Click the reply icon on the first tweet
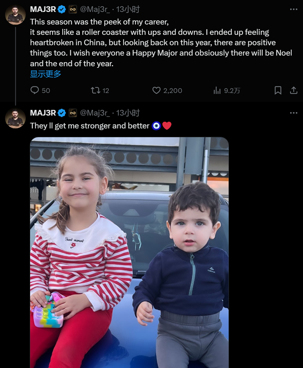303x368 pixels. [x=35, y=90]
